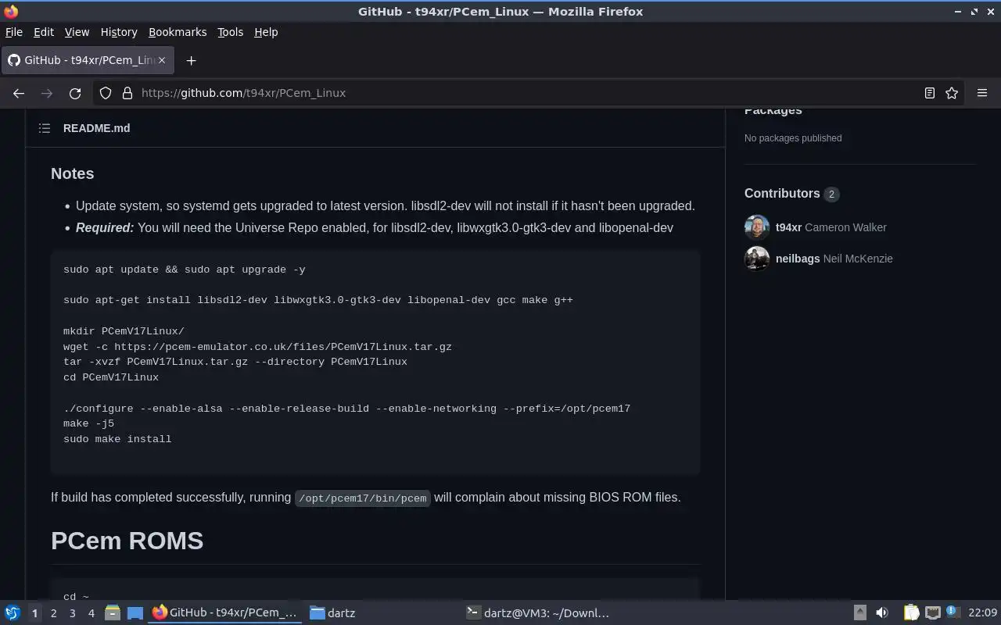Open the History menu

coord(119,32)
